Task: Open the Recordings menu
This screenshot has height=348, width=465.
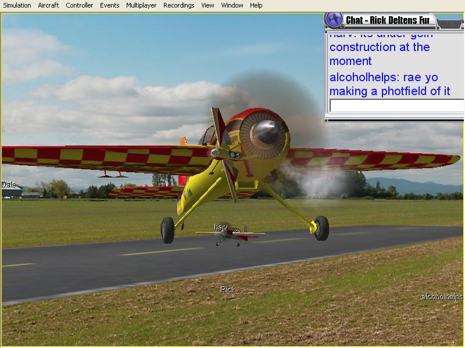Action: point(179,5)
